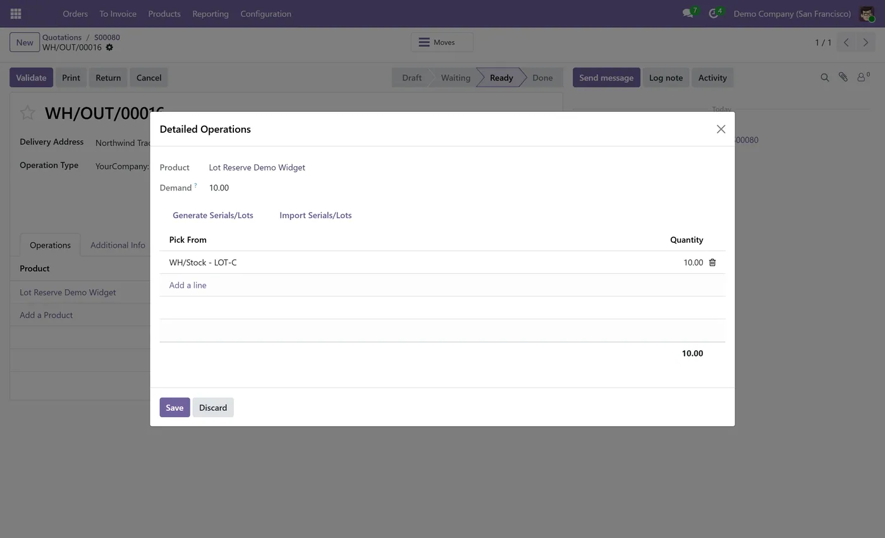Select the Done status stage
This screenshot has width=885, height=538.
click(542, 78)
